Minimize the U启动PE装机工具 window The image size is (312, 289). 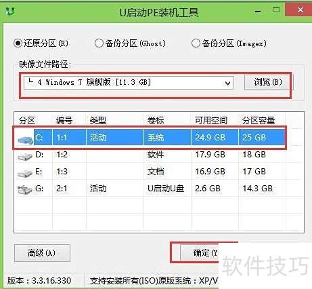click(x=258, y=11)
